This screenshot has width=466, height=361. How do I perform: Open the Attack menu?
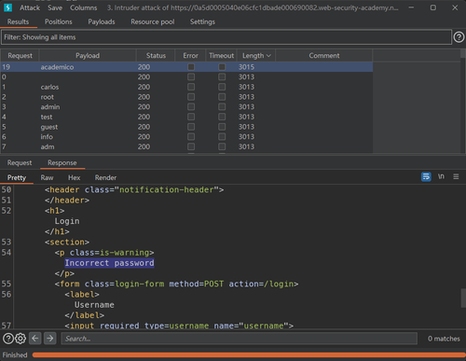coord(30,7)
